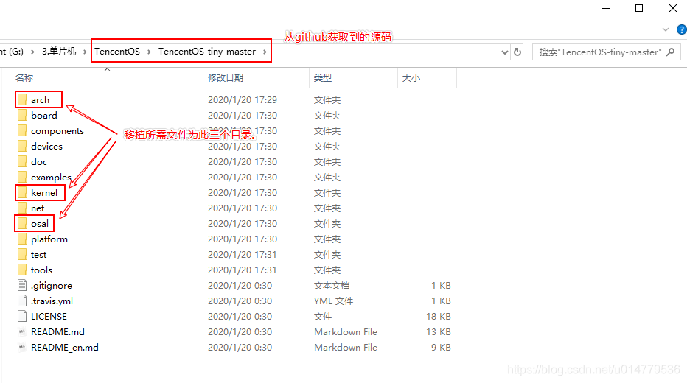
Task: Maximize the Explorer window
Action: point(639,8)
